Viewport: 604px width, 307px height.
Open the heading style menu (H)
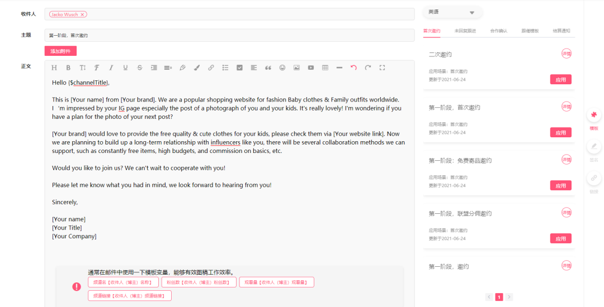click(x=54, y=68)
